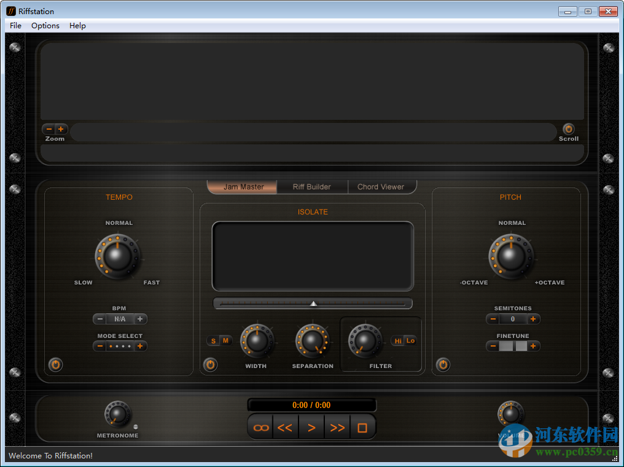Open the Options menu
Viewport: 624px width, 467px height.
(45, 26)
